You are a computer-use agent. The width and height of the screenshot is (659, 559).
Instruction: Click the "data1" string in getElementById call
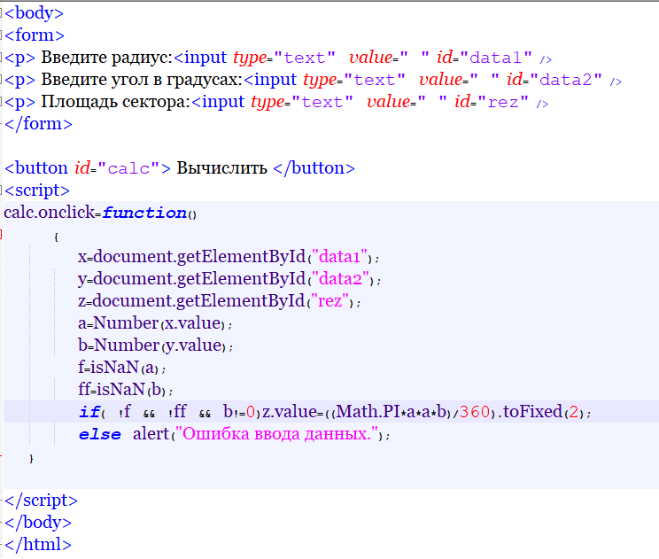coord(338,257)
